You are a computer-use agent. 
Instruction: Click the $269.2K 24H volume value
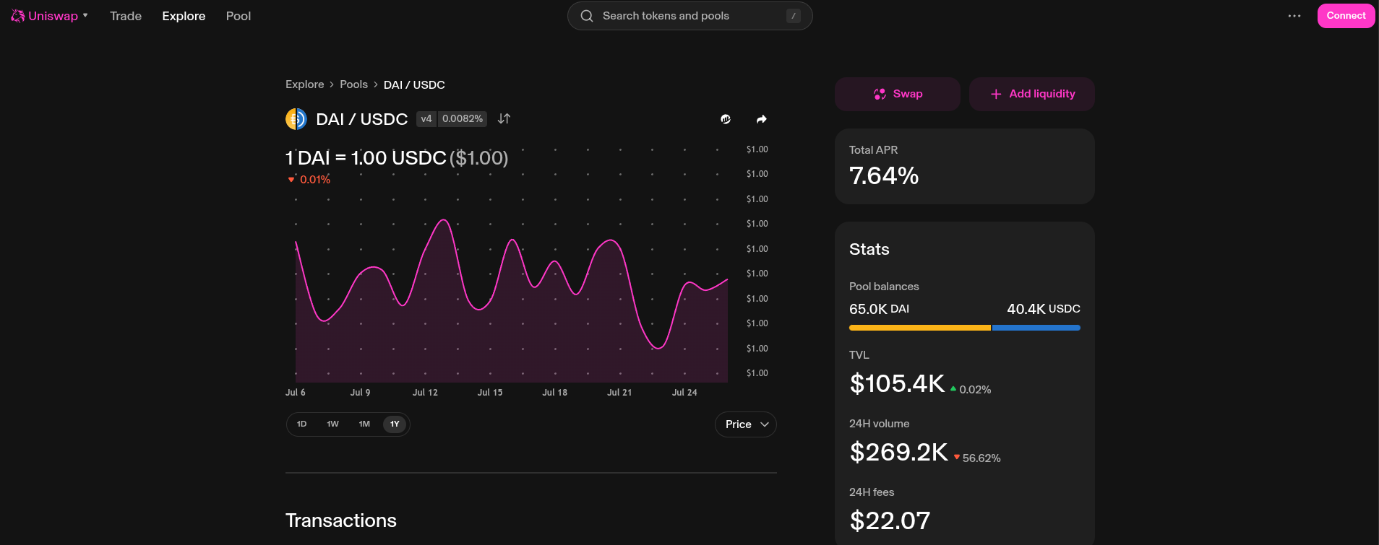point(898,452)
